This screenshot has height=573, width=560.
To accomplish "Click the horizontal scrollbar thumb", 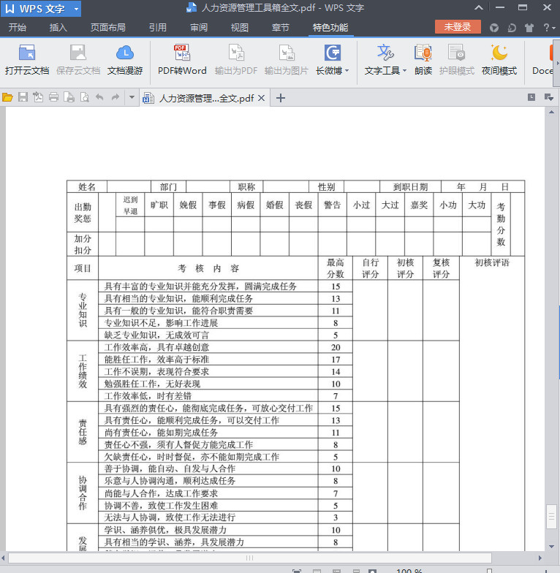I will pyautogui.click(x=250, y=558).
